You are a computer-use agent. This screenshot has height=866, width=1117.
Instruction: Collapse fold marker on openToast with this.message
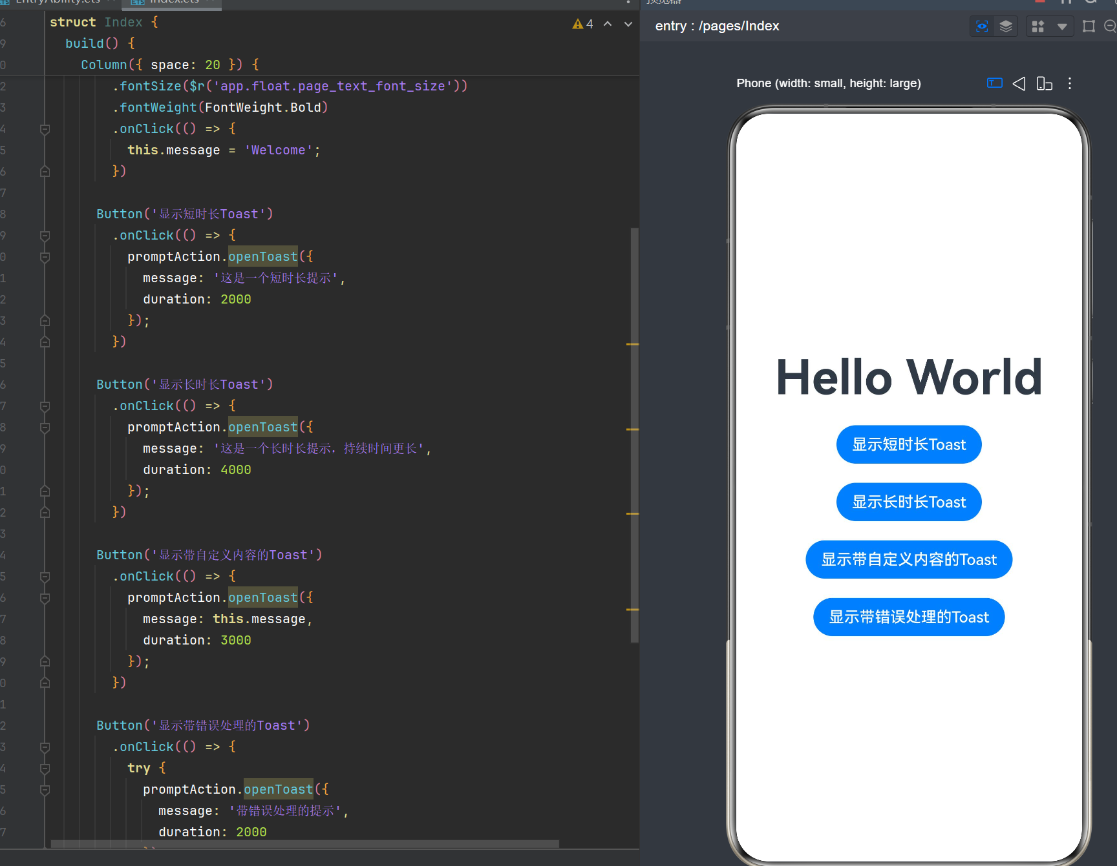click(45, 598)
